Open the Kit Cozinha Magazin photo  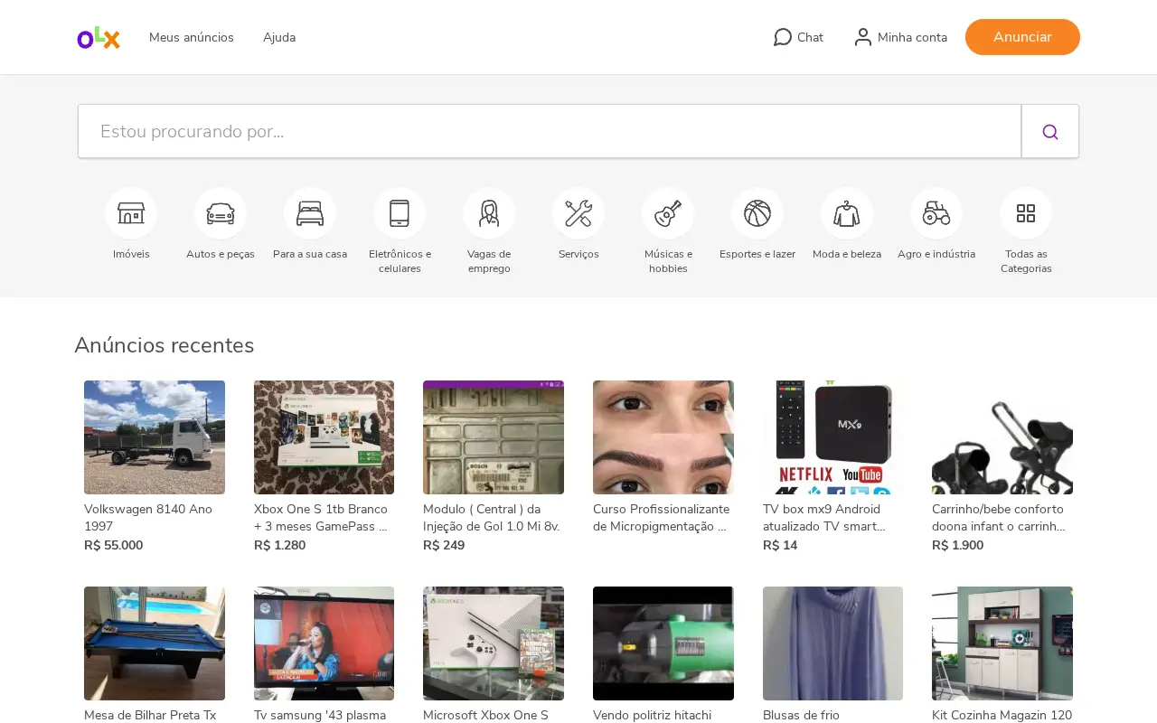tap(1002, 643)
